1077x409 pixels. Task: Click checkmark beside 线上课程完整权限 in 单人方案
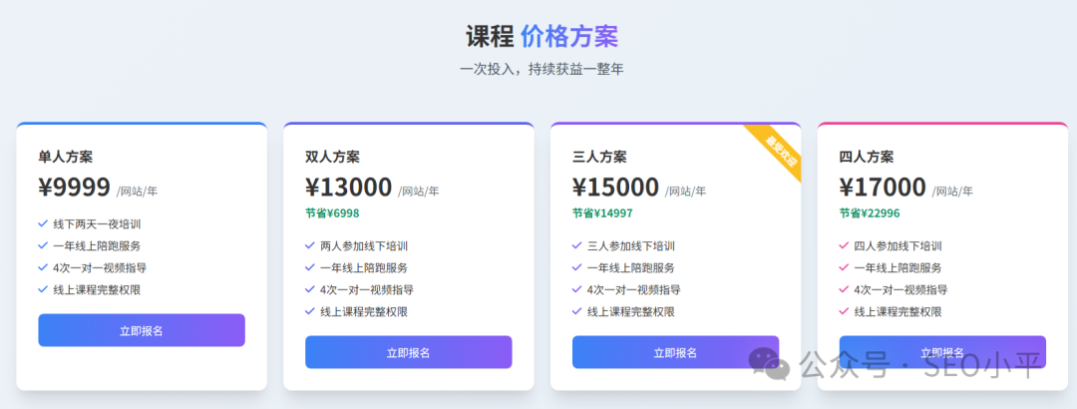click(x=43, y=290)
